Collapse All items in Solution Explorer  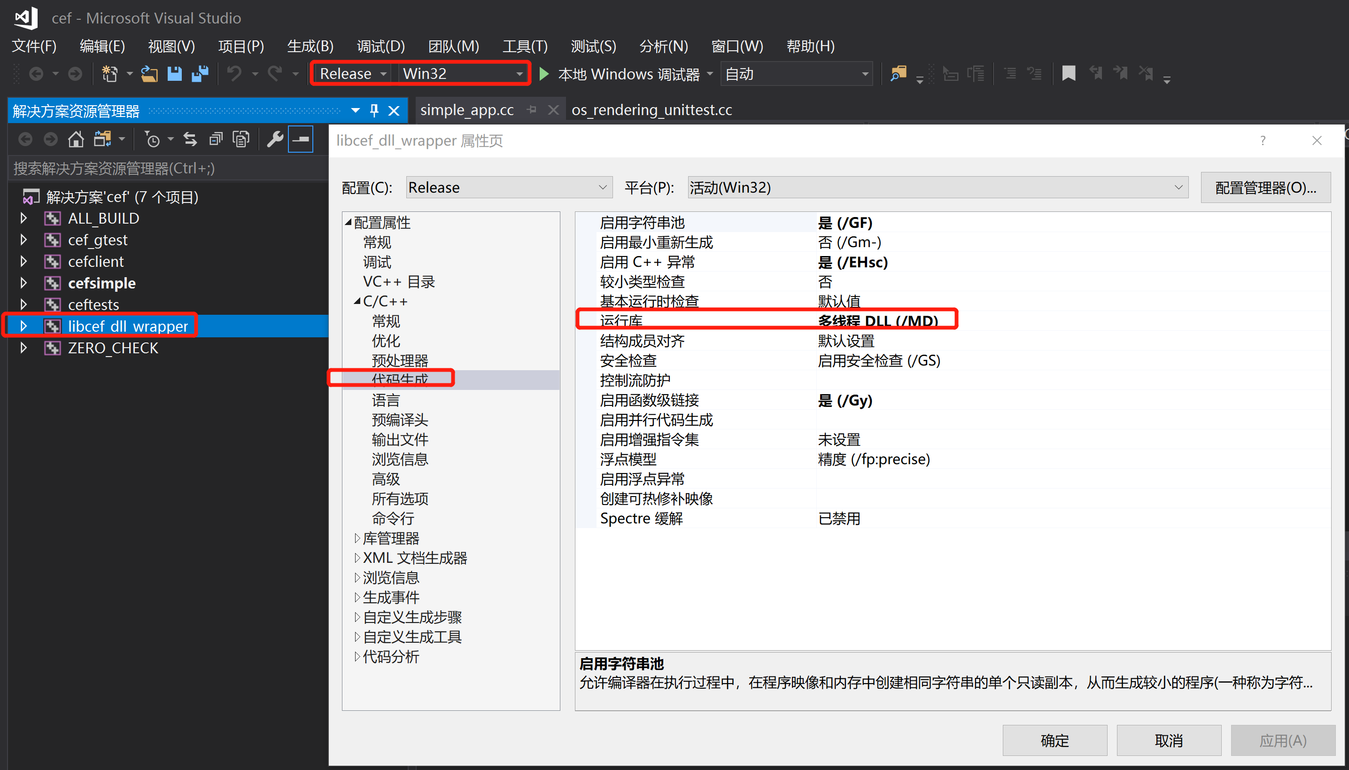click(x=215, y=139)
